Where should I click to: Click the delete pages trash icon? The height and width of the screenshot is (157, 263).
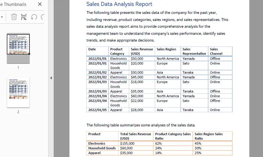tap(14, 17)
